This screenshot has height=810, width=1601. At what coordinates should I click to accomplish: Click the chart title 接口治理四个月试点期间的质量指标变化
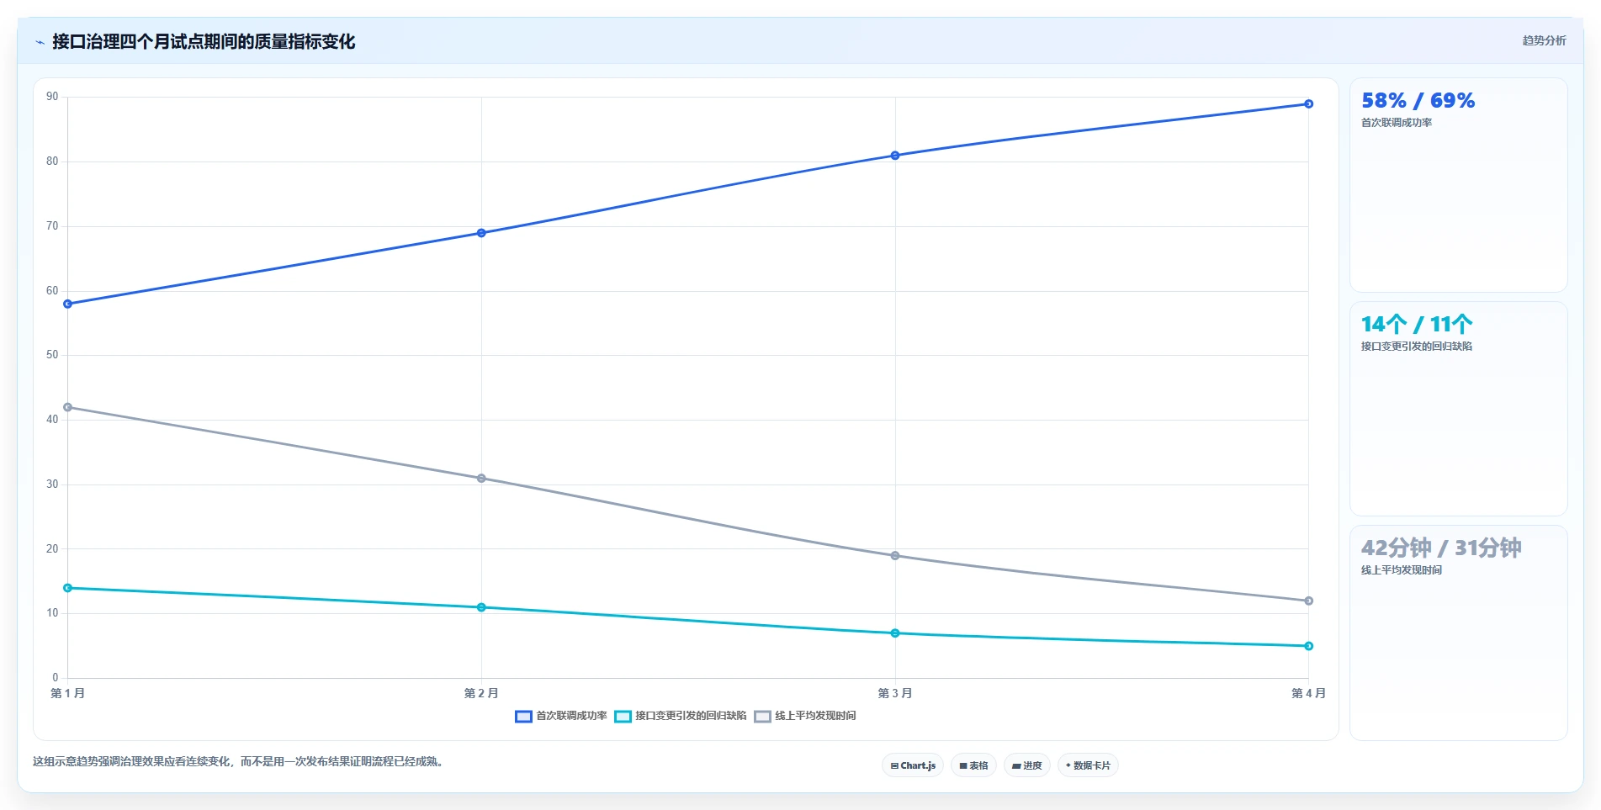point(204,41)
